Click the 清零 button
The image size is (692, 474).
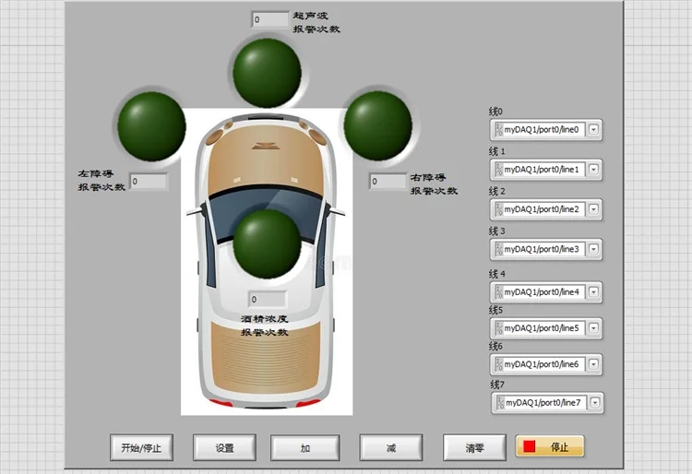[474, 447]
